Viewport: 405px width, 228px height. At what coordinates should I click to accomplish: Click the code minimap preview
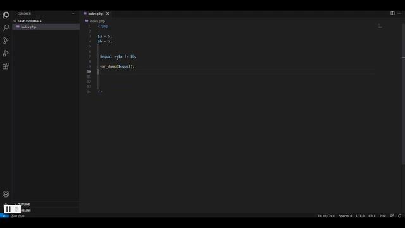click(x=380, y=27)
